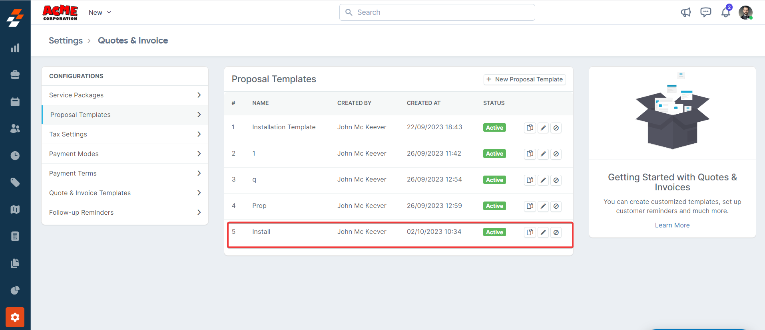Open Quote & Invoice Templates section

[90, 193]
